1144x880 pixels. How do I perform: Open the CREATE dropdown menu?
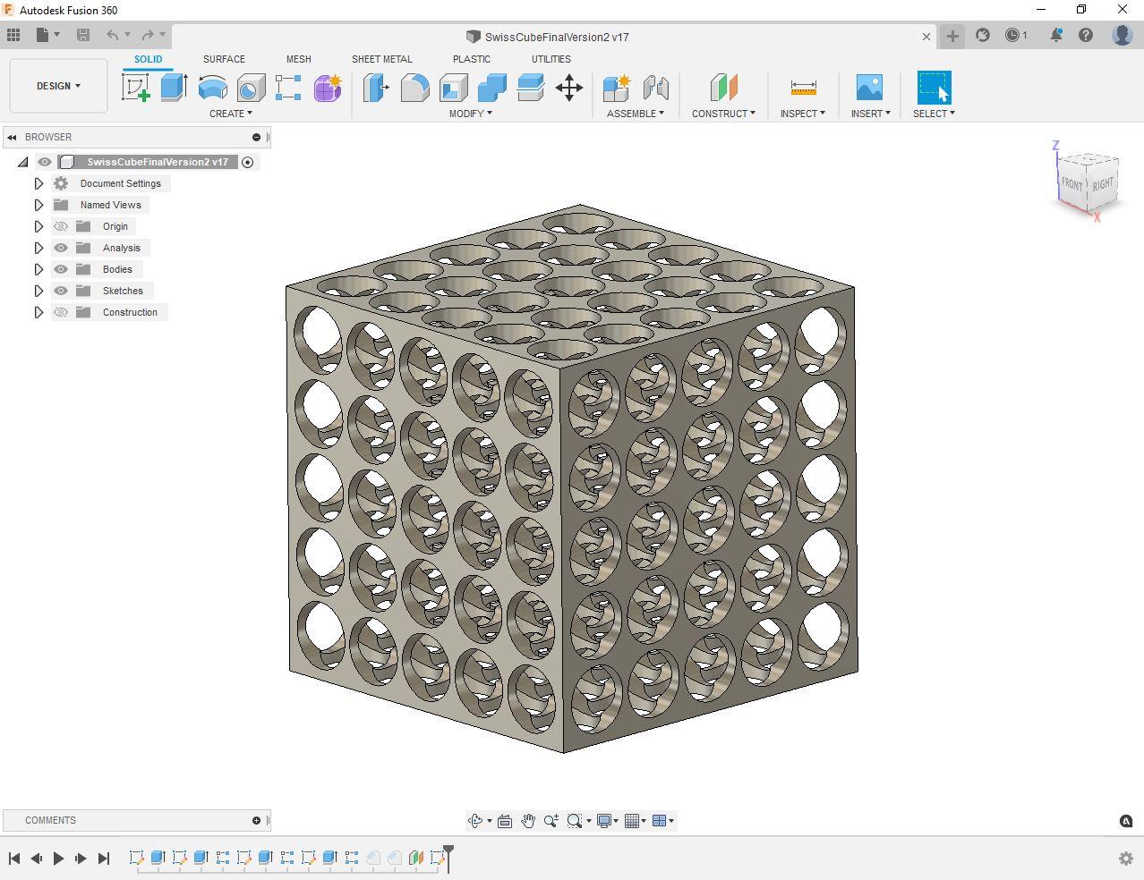coord(230,113)
